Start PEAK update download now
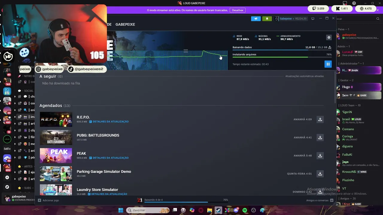Screen dimensions: 383x215 [x=320, y=156]
